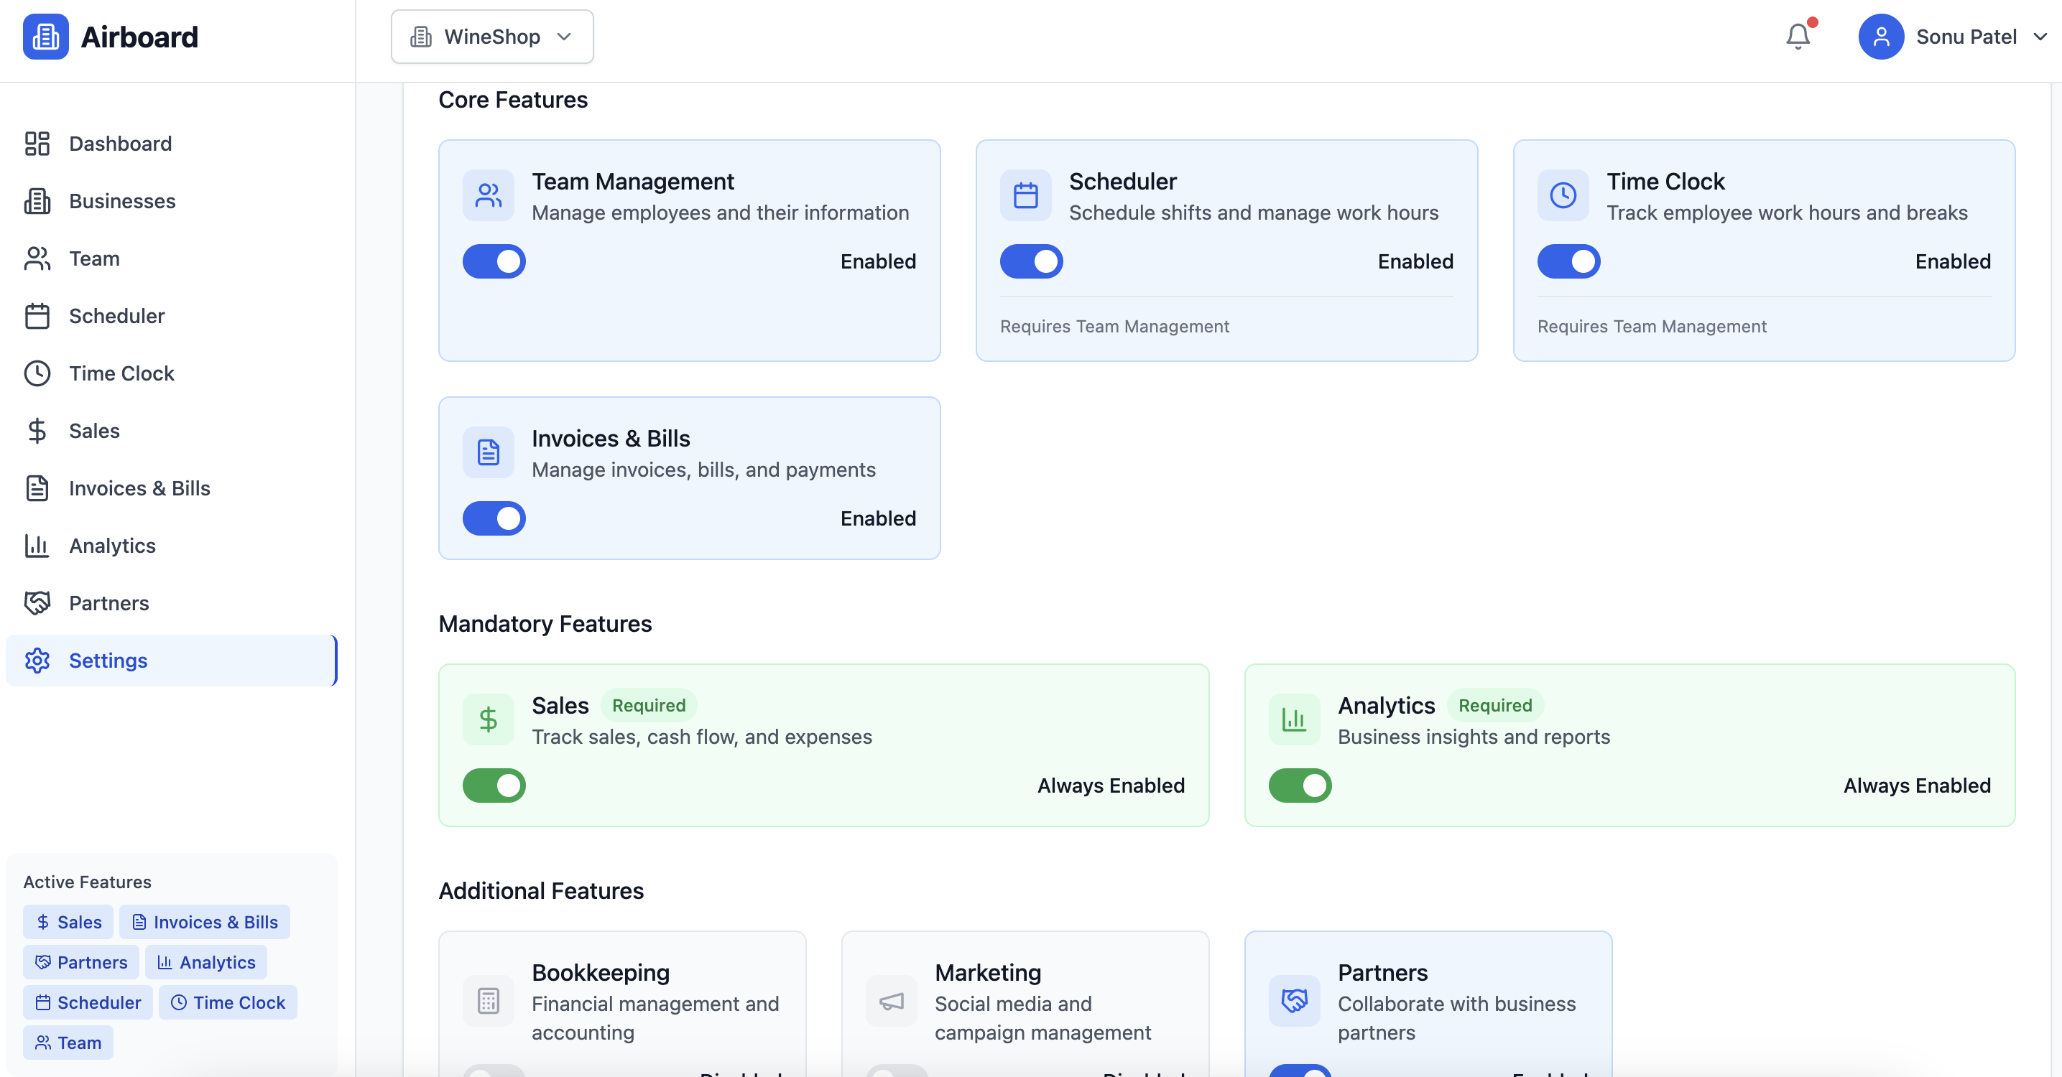Click the Team Management people icon
Screen dimensions: 2062x1077
(489, 195)
